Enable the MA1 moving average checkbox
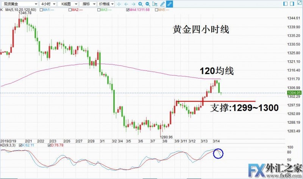 tap(41, 10)
